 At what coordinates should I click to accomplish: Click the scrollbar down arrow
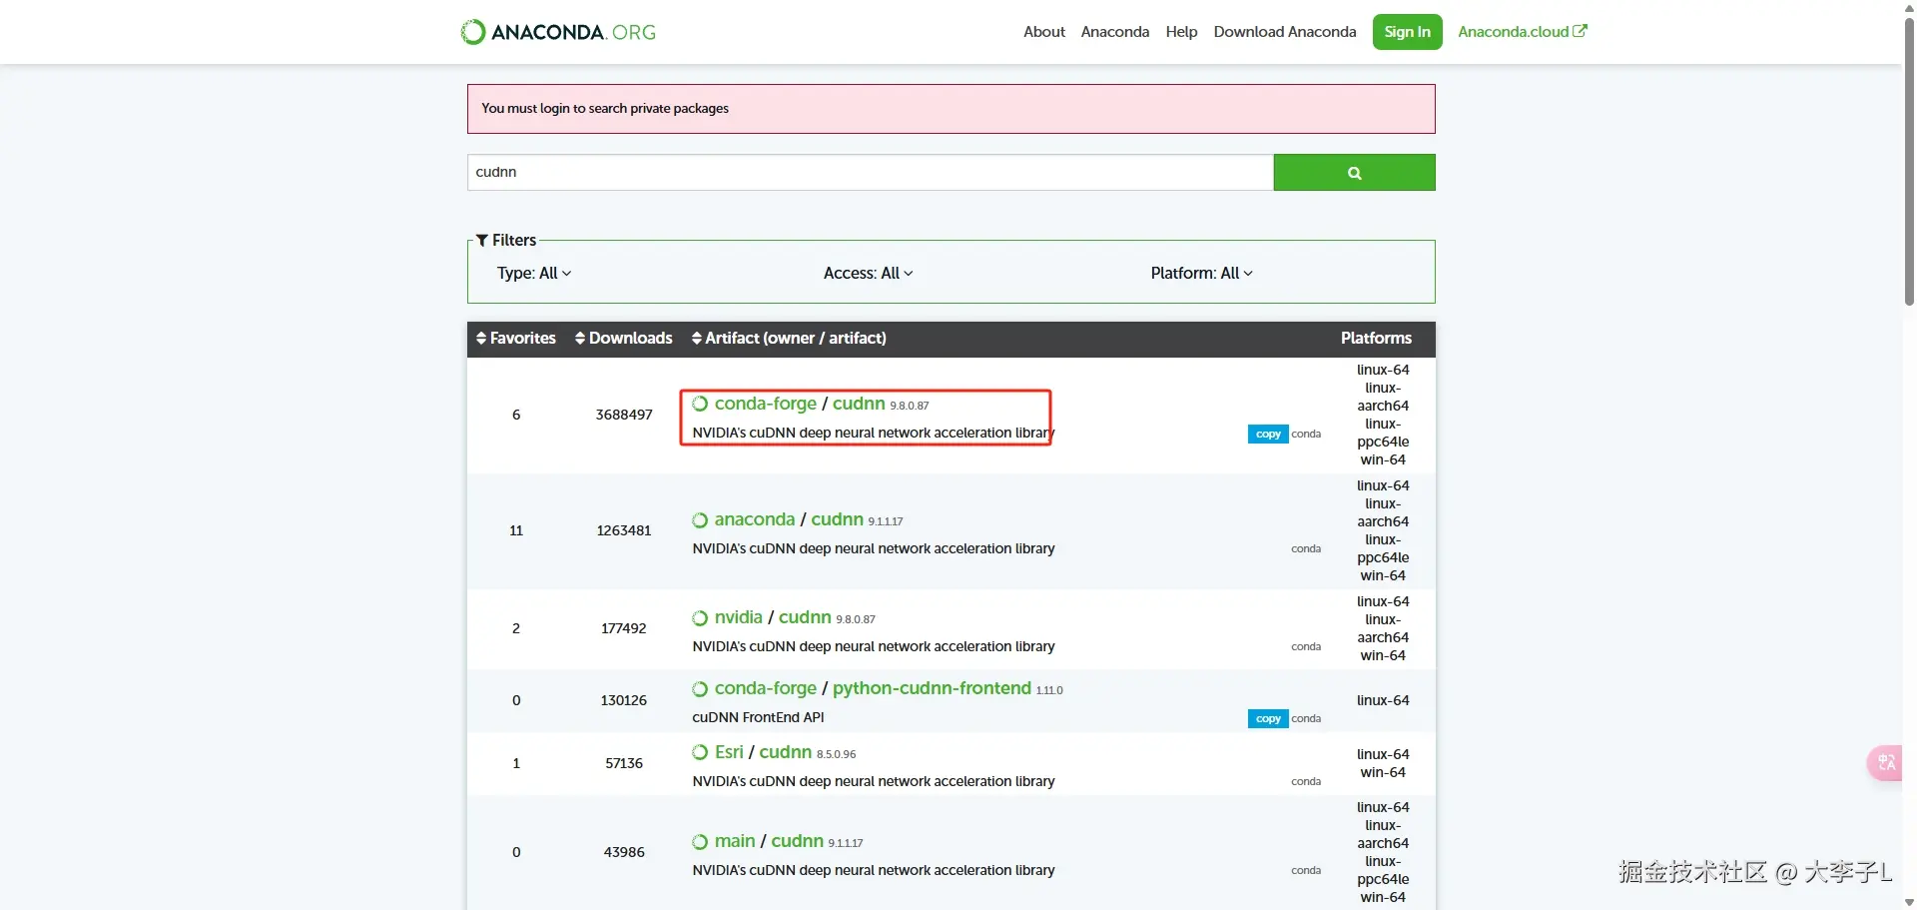pos(1909,902)
